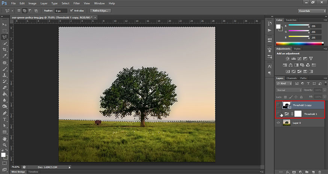The width and height of the screenshot is (328, 174).
Task: Switch to the Channels tab
Action: [292, 78]
